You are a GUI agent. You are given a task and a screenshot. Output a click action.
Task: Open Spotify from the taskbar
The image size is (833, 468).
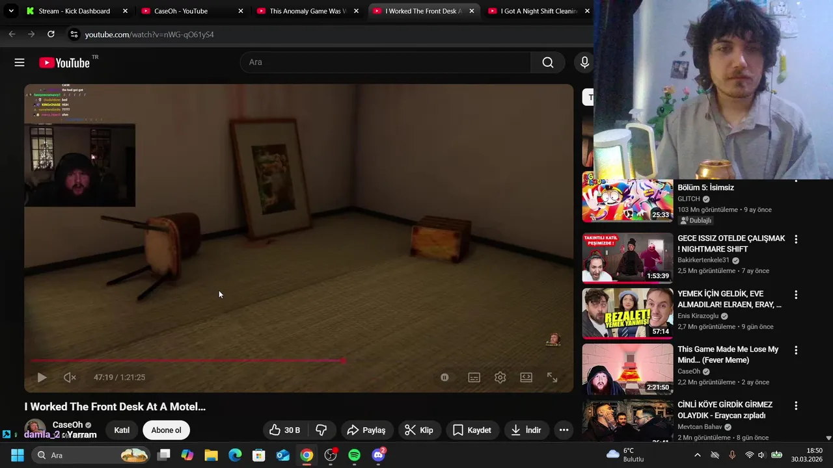(x=354, y=455)
